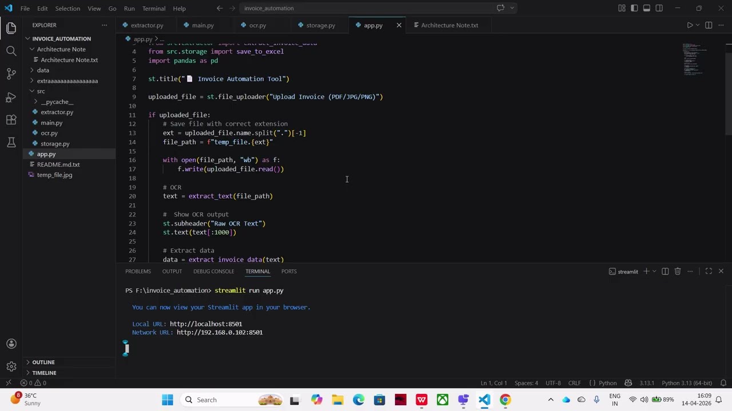Switch to the PORTS panel tab
Image resolution: width=732 pixels, height=411 pixels.
pyautogui.click(x=289, y=271)
